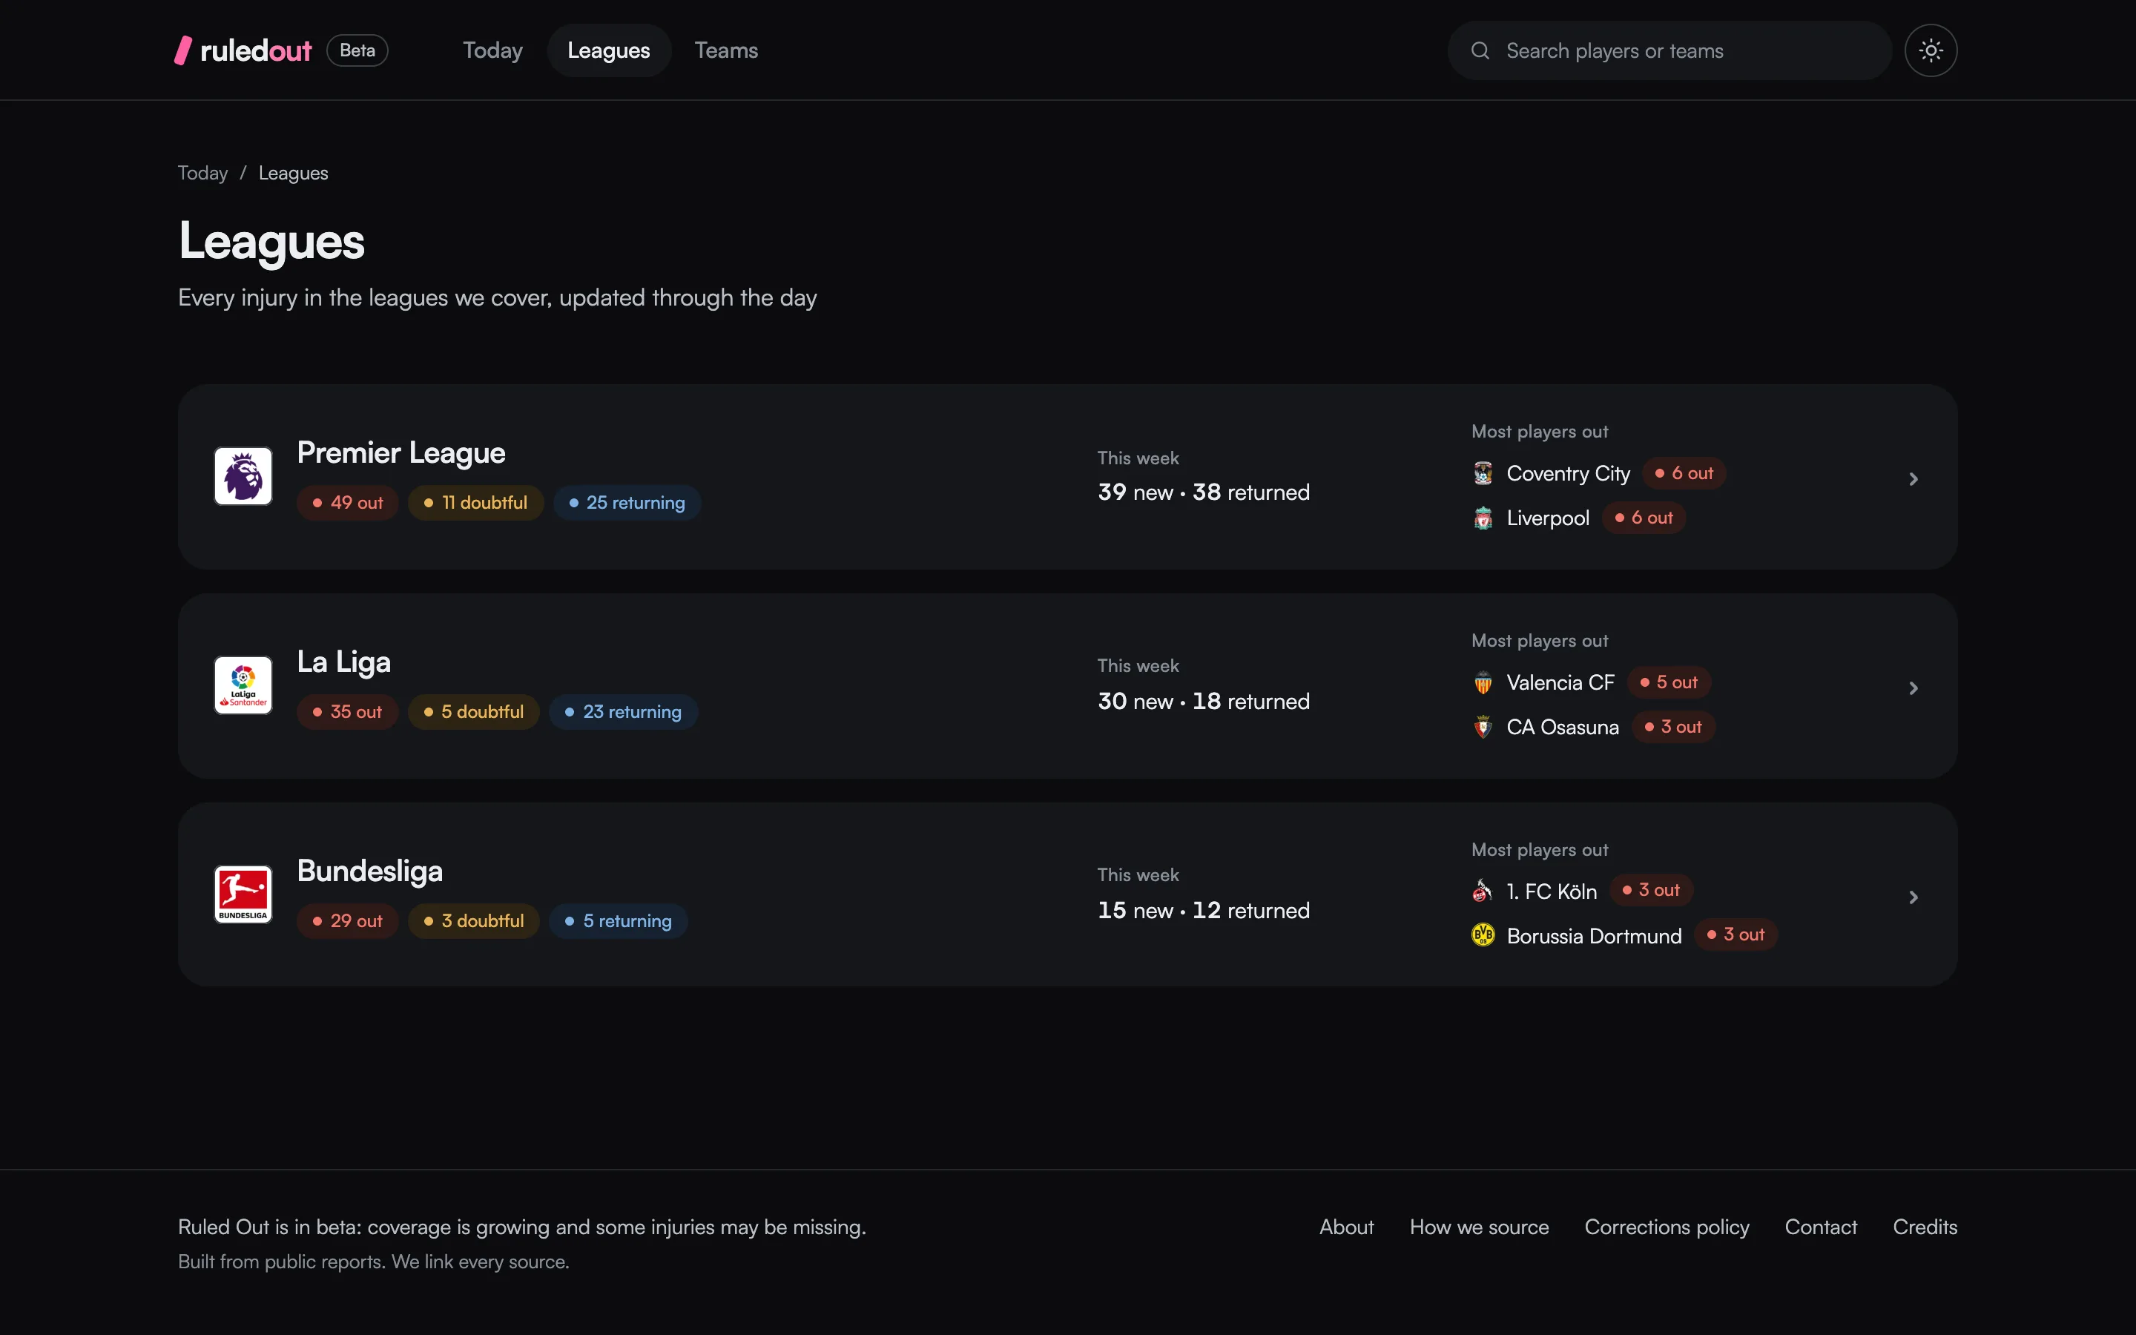Click the 11 doubtful badge
The width and height of the screenshot is (2136, 1335).
pos(475,504)
